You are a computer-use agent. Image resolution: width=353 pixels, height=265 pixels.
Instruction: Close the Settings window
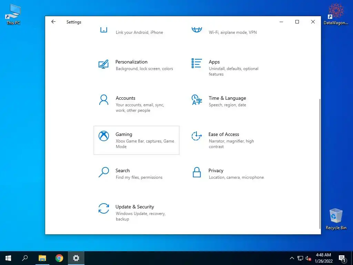click(x=313, y=22)
